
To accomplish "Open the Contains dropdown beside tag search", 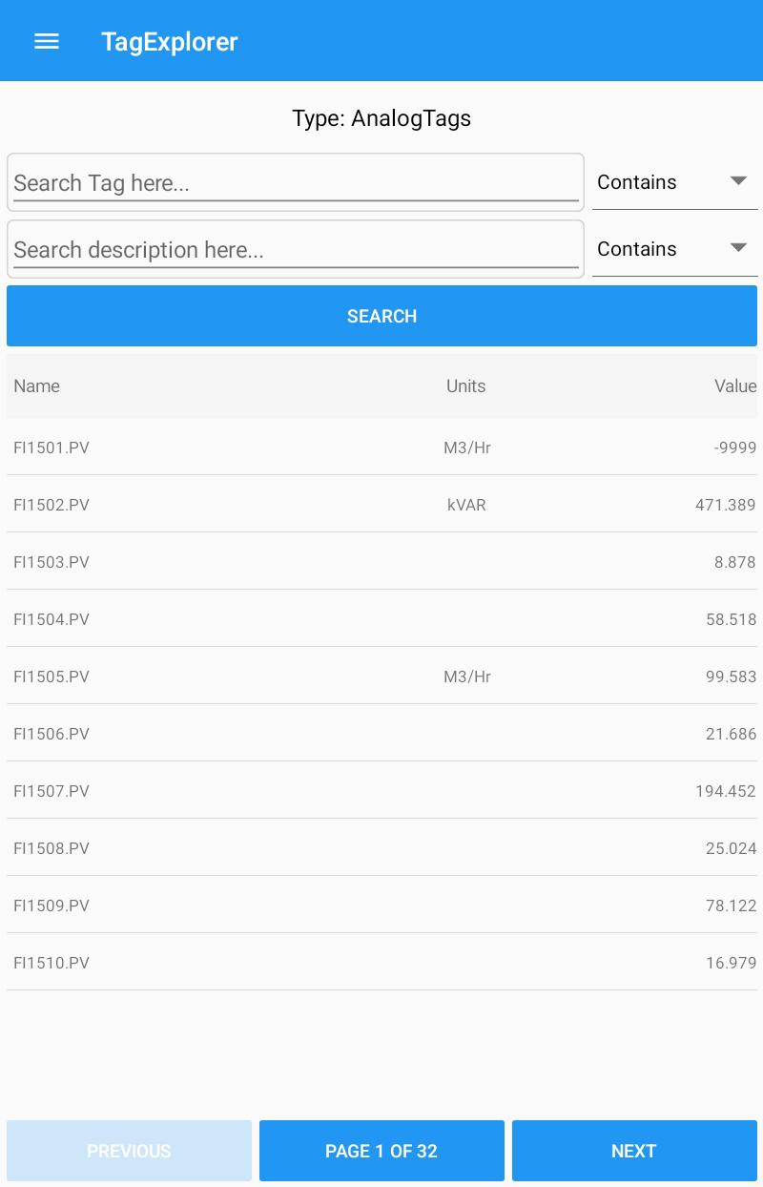I will pyautogui.click(x=674, y=182).
